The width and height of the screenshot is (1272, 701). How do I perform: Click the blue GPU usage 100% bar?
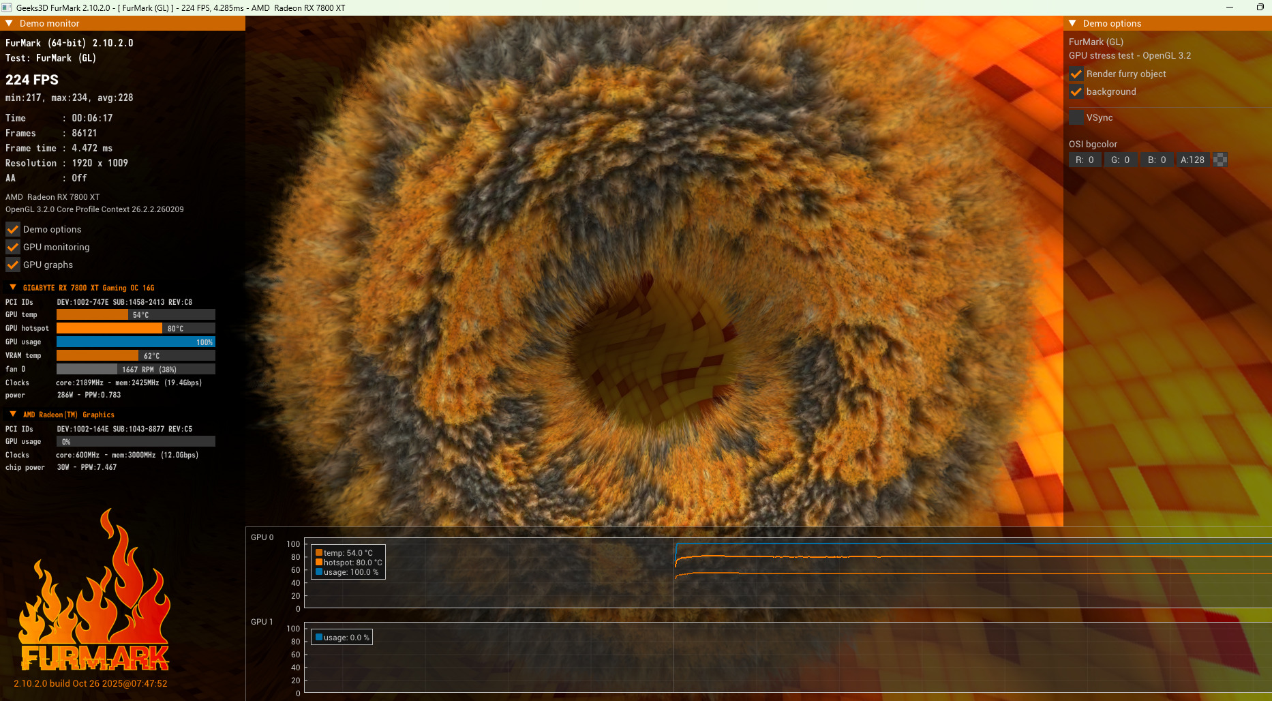(x=136, y=342)
